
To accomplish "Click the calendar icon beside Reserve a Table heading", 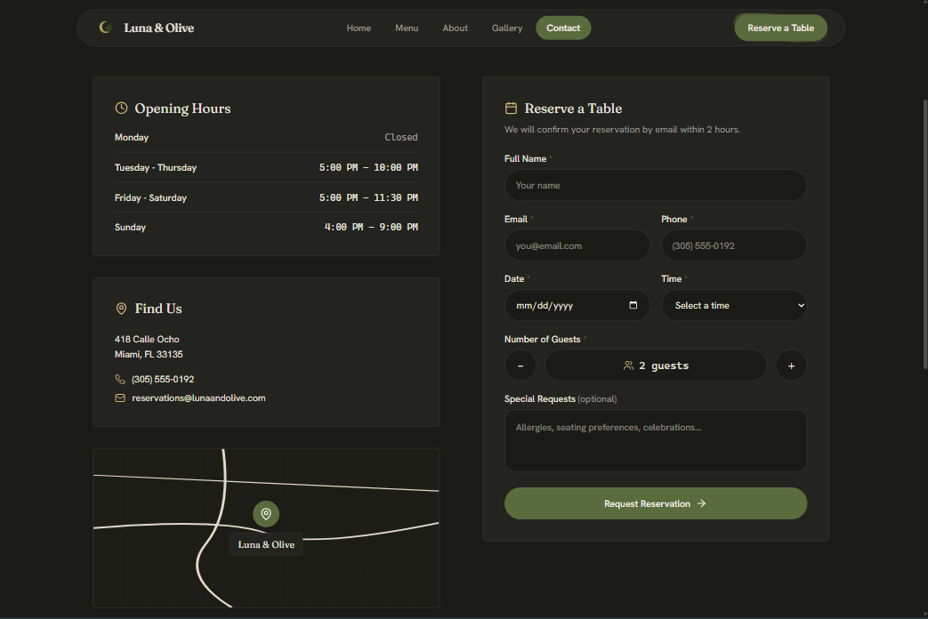I will pyautogui.click(x=511, y=108).
